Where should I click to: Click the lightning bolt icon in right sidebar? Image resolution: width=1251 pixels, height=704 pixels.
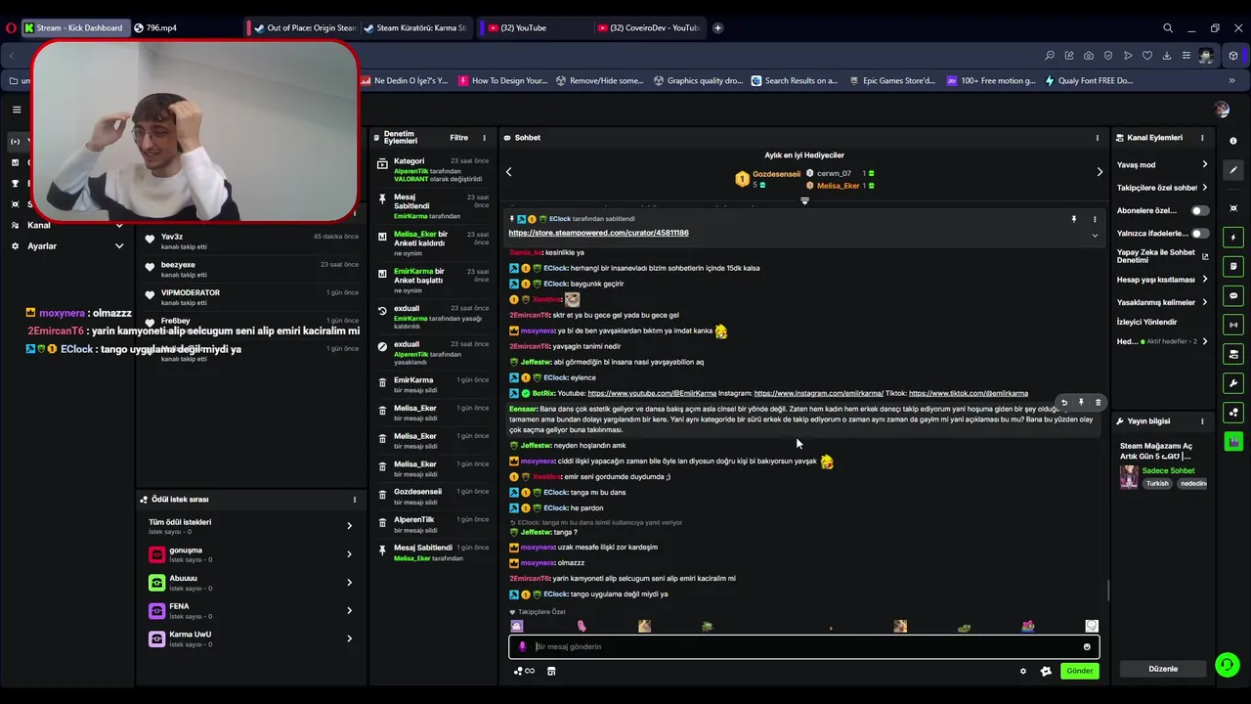[1233, 238]
